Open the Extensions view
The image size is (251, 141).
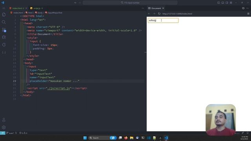(x=4, y=45)
